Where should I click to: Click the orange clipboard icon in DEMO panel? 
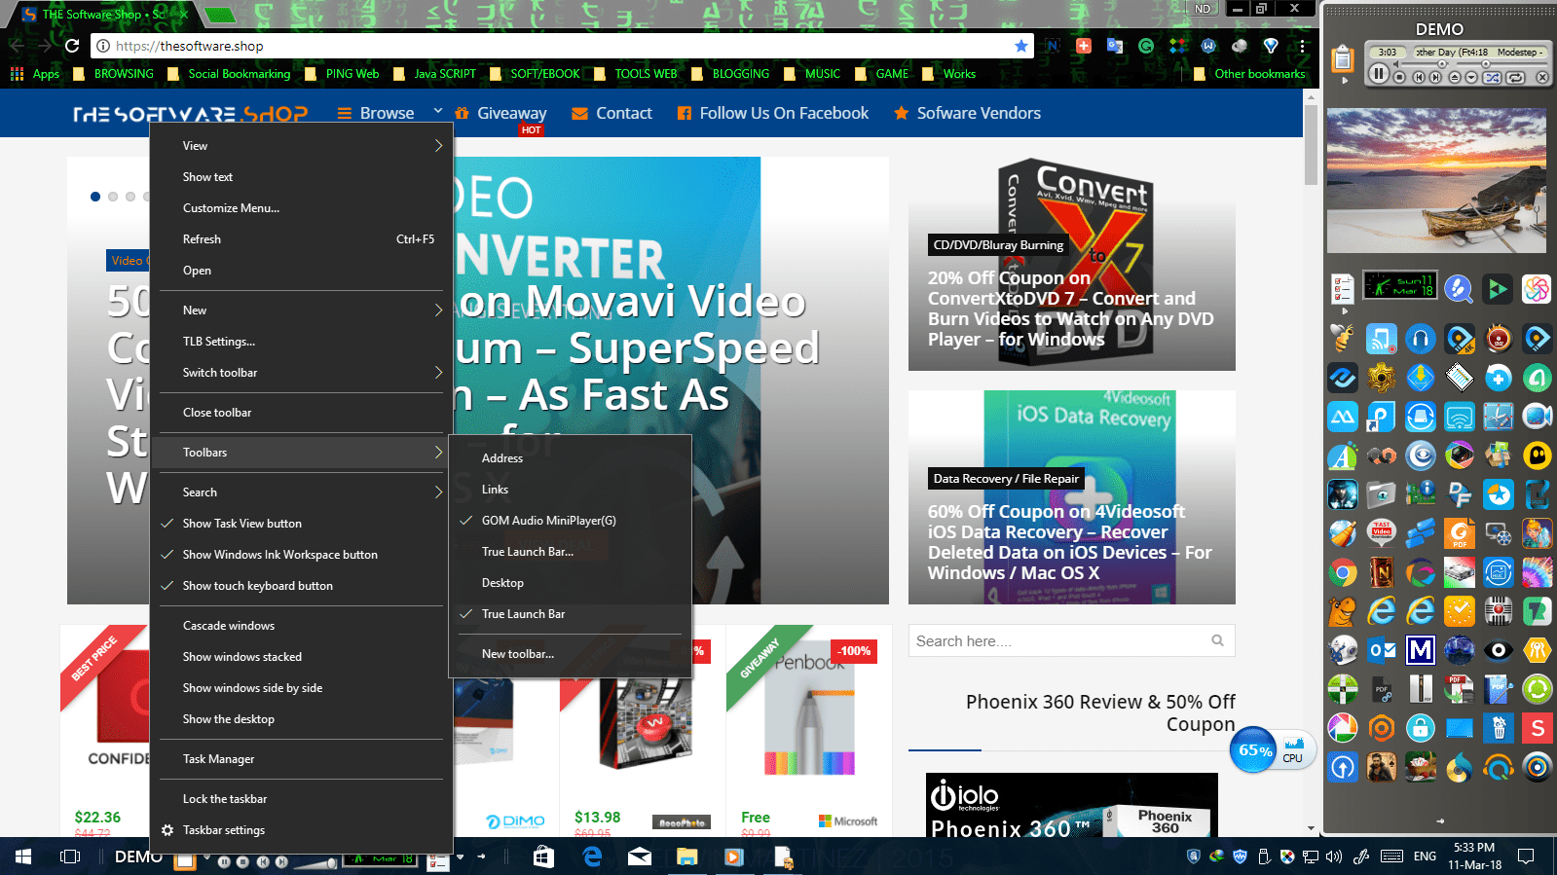(x=1342, y=59)
